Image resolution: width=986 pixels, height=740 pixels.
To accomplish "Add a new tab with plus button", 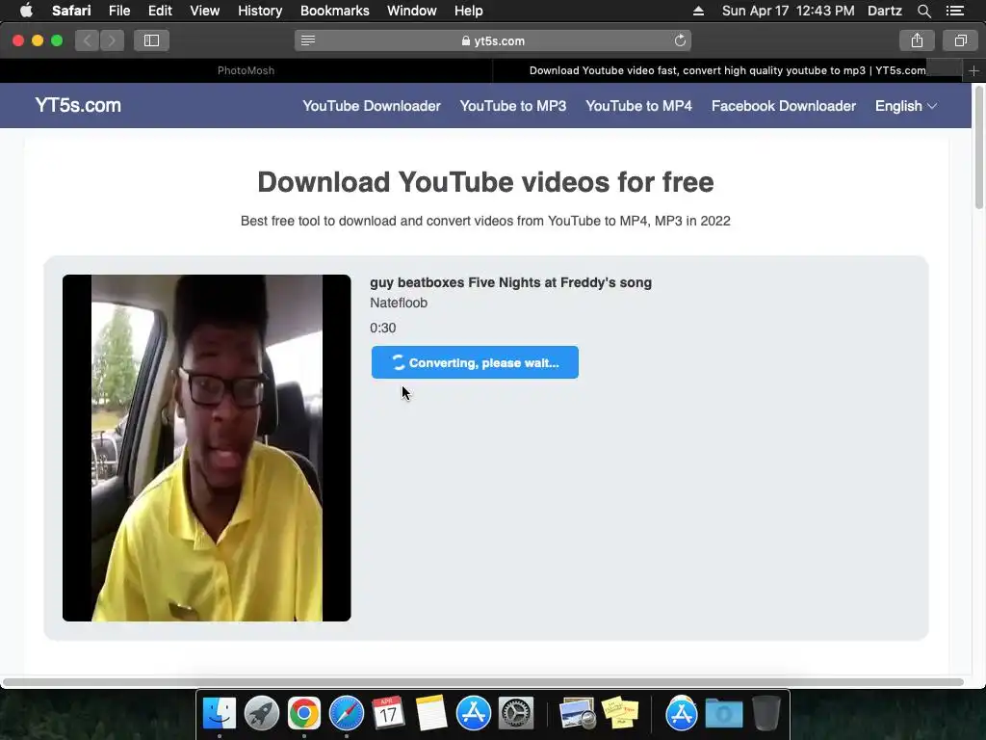I will [x=973, y=70].
